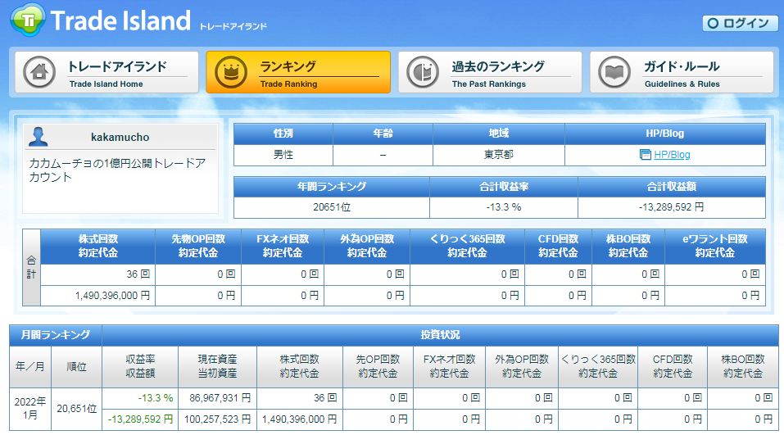Click the 年間ランキング header cell

tap(331, 187)
